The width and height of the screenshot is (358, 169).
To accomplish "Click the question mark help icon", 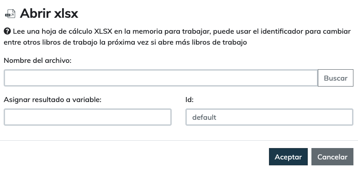I will tap(7, 31).
